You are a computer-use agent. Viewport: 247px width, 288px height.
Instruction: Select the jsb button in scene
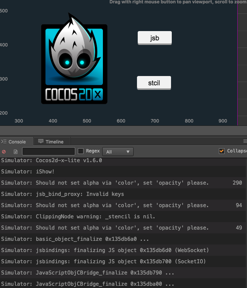coord(155,38)
